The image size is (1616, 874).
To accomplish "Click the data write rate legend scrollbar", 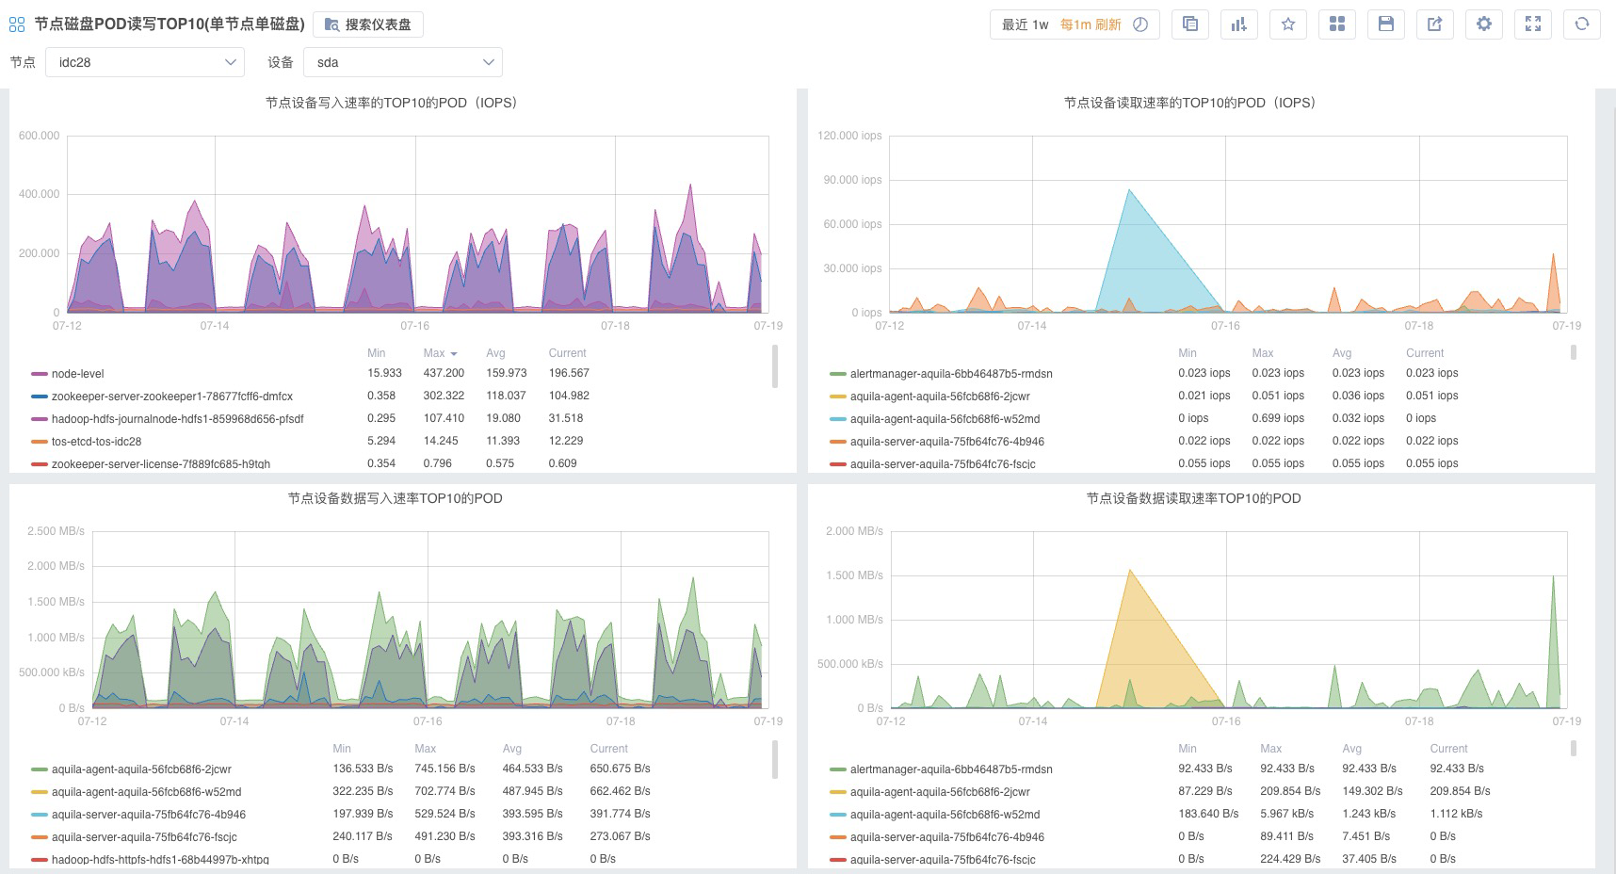I will 775,759.
